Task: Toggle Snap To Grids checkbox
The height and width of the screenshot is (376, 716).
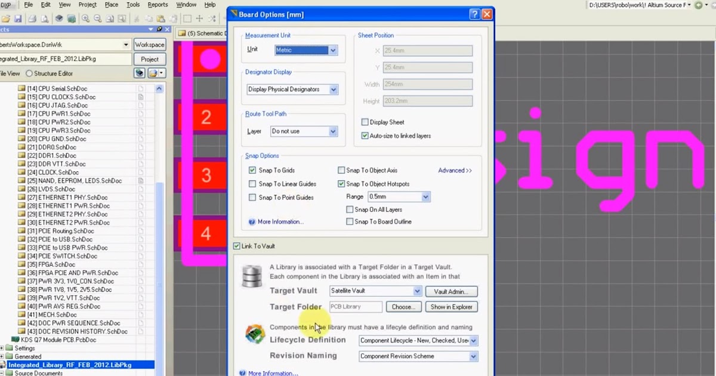Action: tap(252, 171)
